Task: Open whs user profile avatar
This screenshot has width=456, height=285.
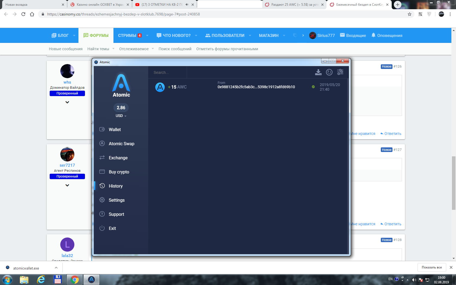Action: point(67,71)
